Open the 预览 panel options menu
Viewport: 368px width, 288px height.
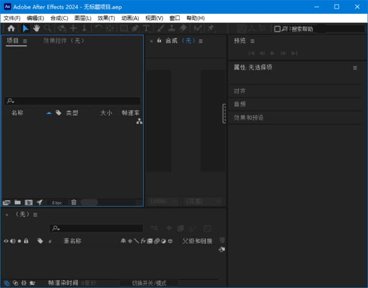[x=252, y=41]
